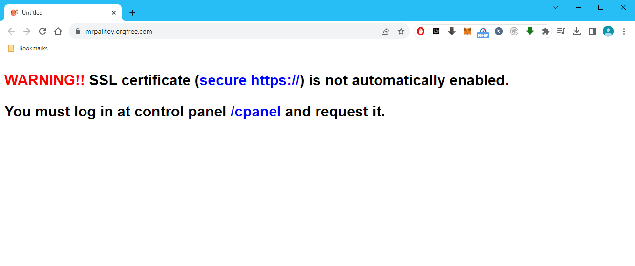
Task: Open the user profile avatar
Action: click(608, 31)
